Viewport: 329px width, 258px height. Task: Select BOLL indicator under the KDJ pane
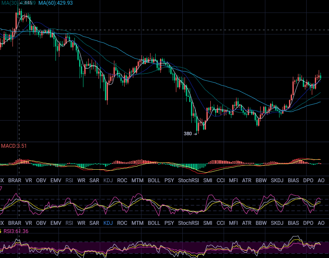pyautogui.click(x=154, y=223)
